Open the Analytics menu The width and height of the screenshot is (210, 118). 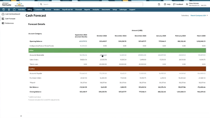(96, 10)
